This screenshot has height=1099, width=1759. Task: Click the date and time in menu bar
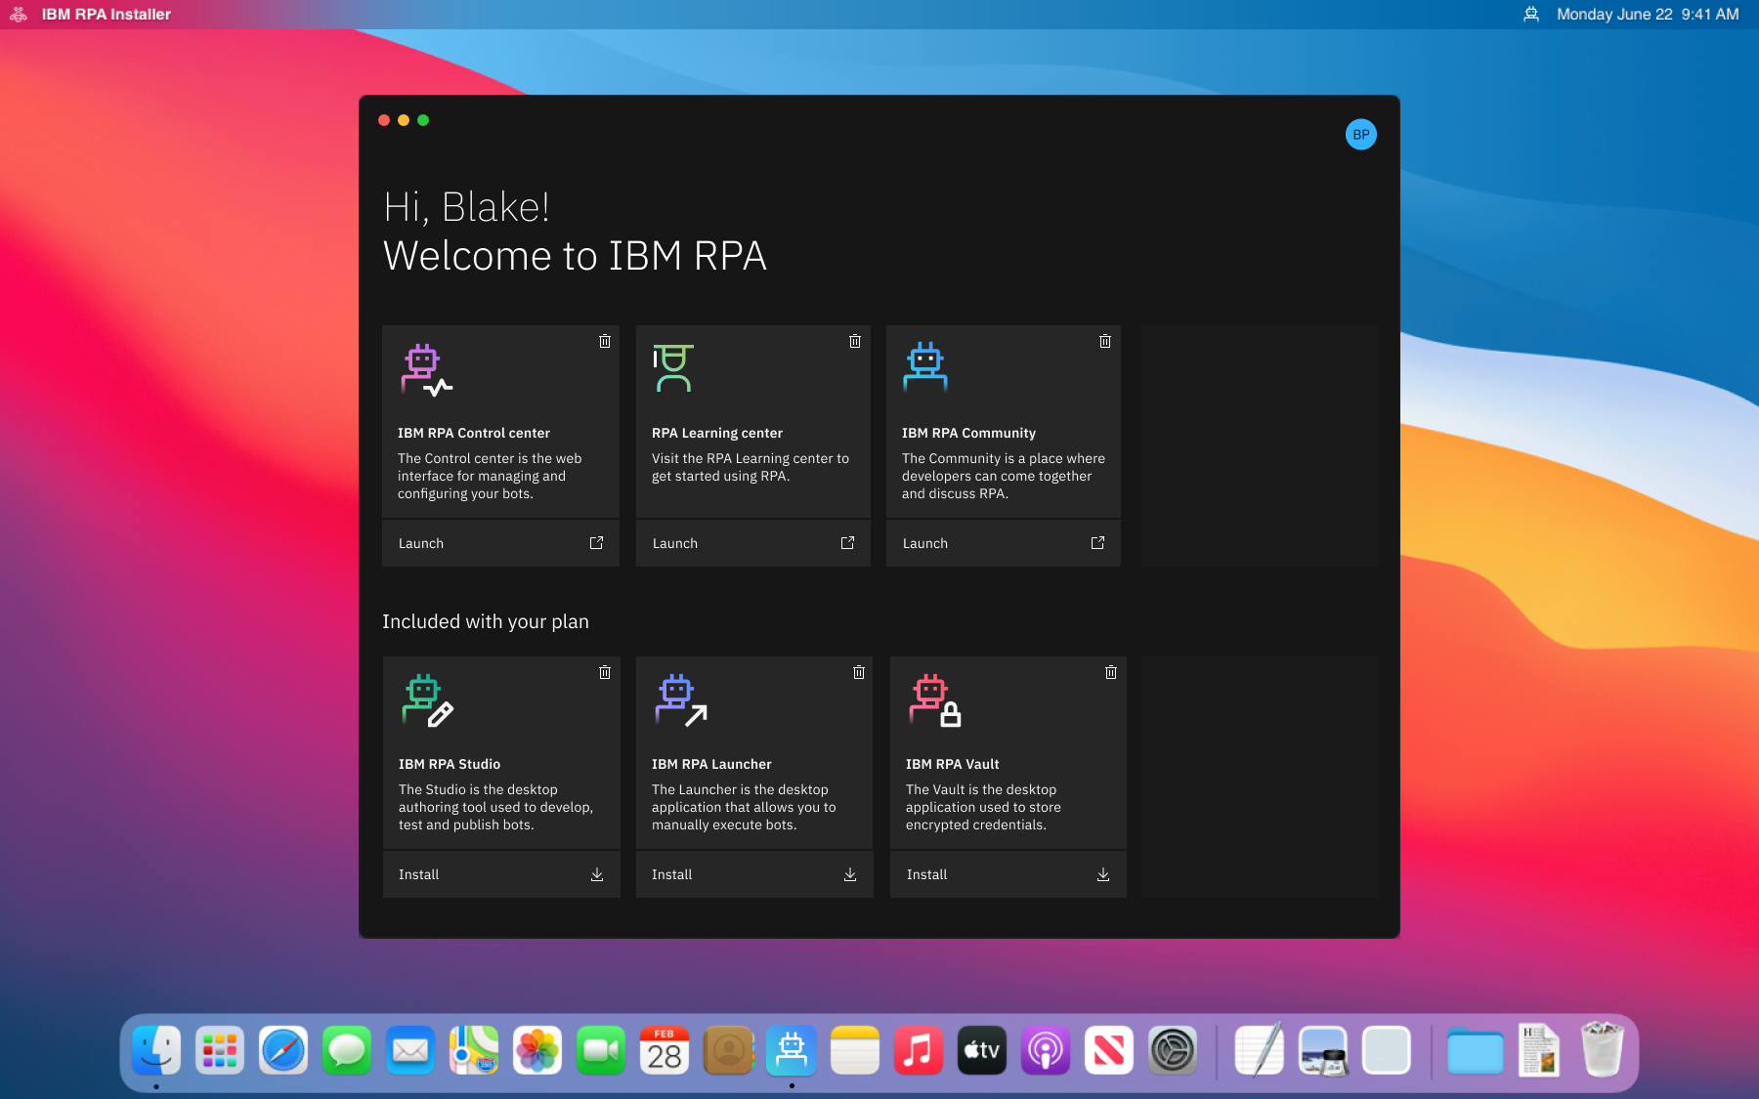coord(1648,14)
